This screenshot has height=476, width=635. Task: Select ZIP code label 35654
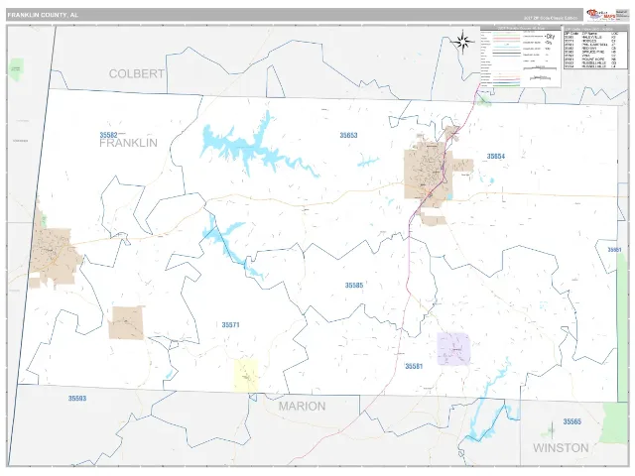[496, 157]
